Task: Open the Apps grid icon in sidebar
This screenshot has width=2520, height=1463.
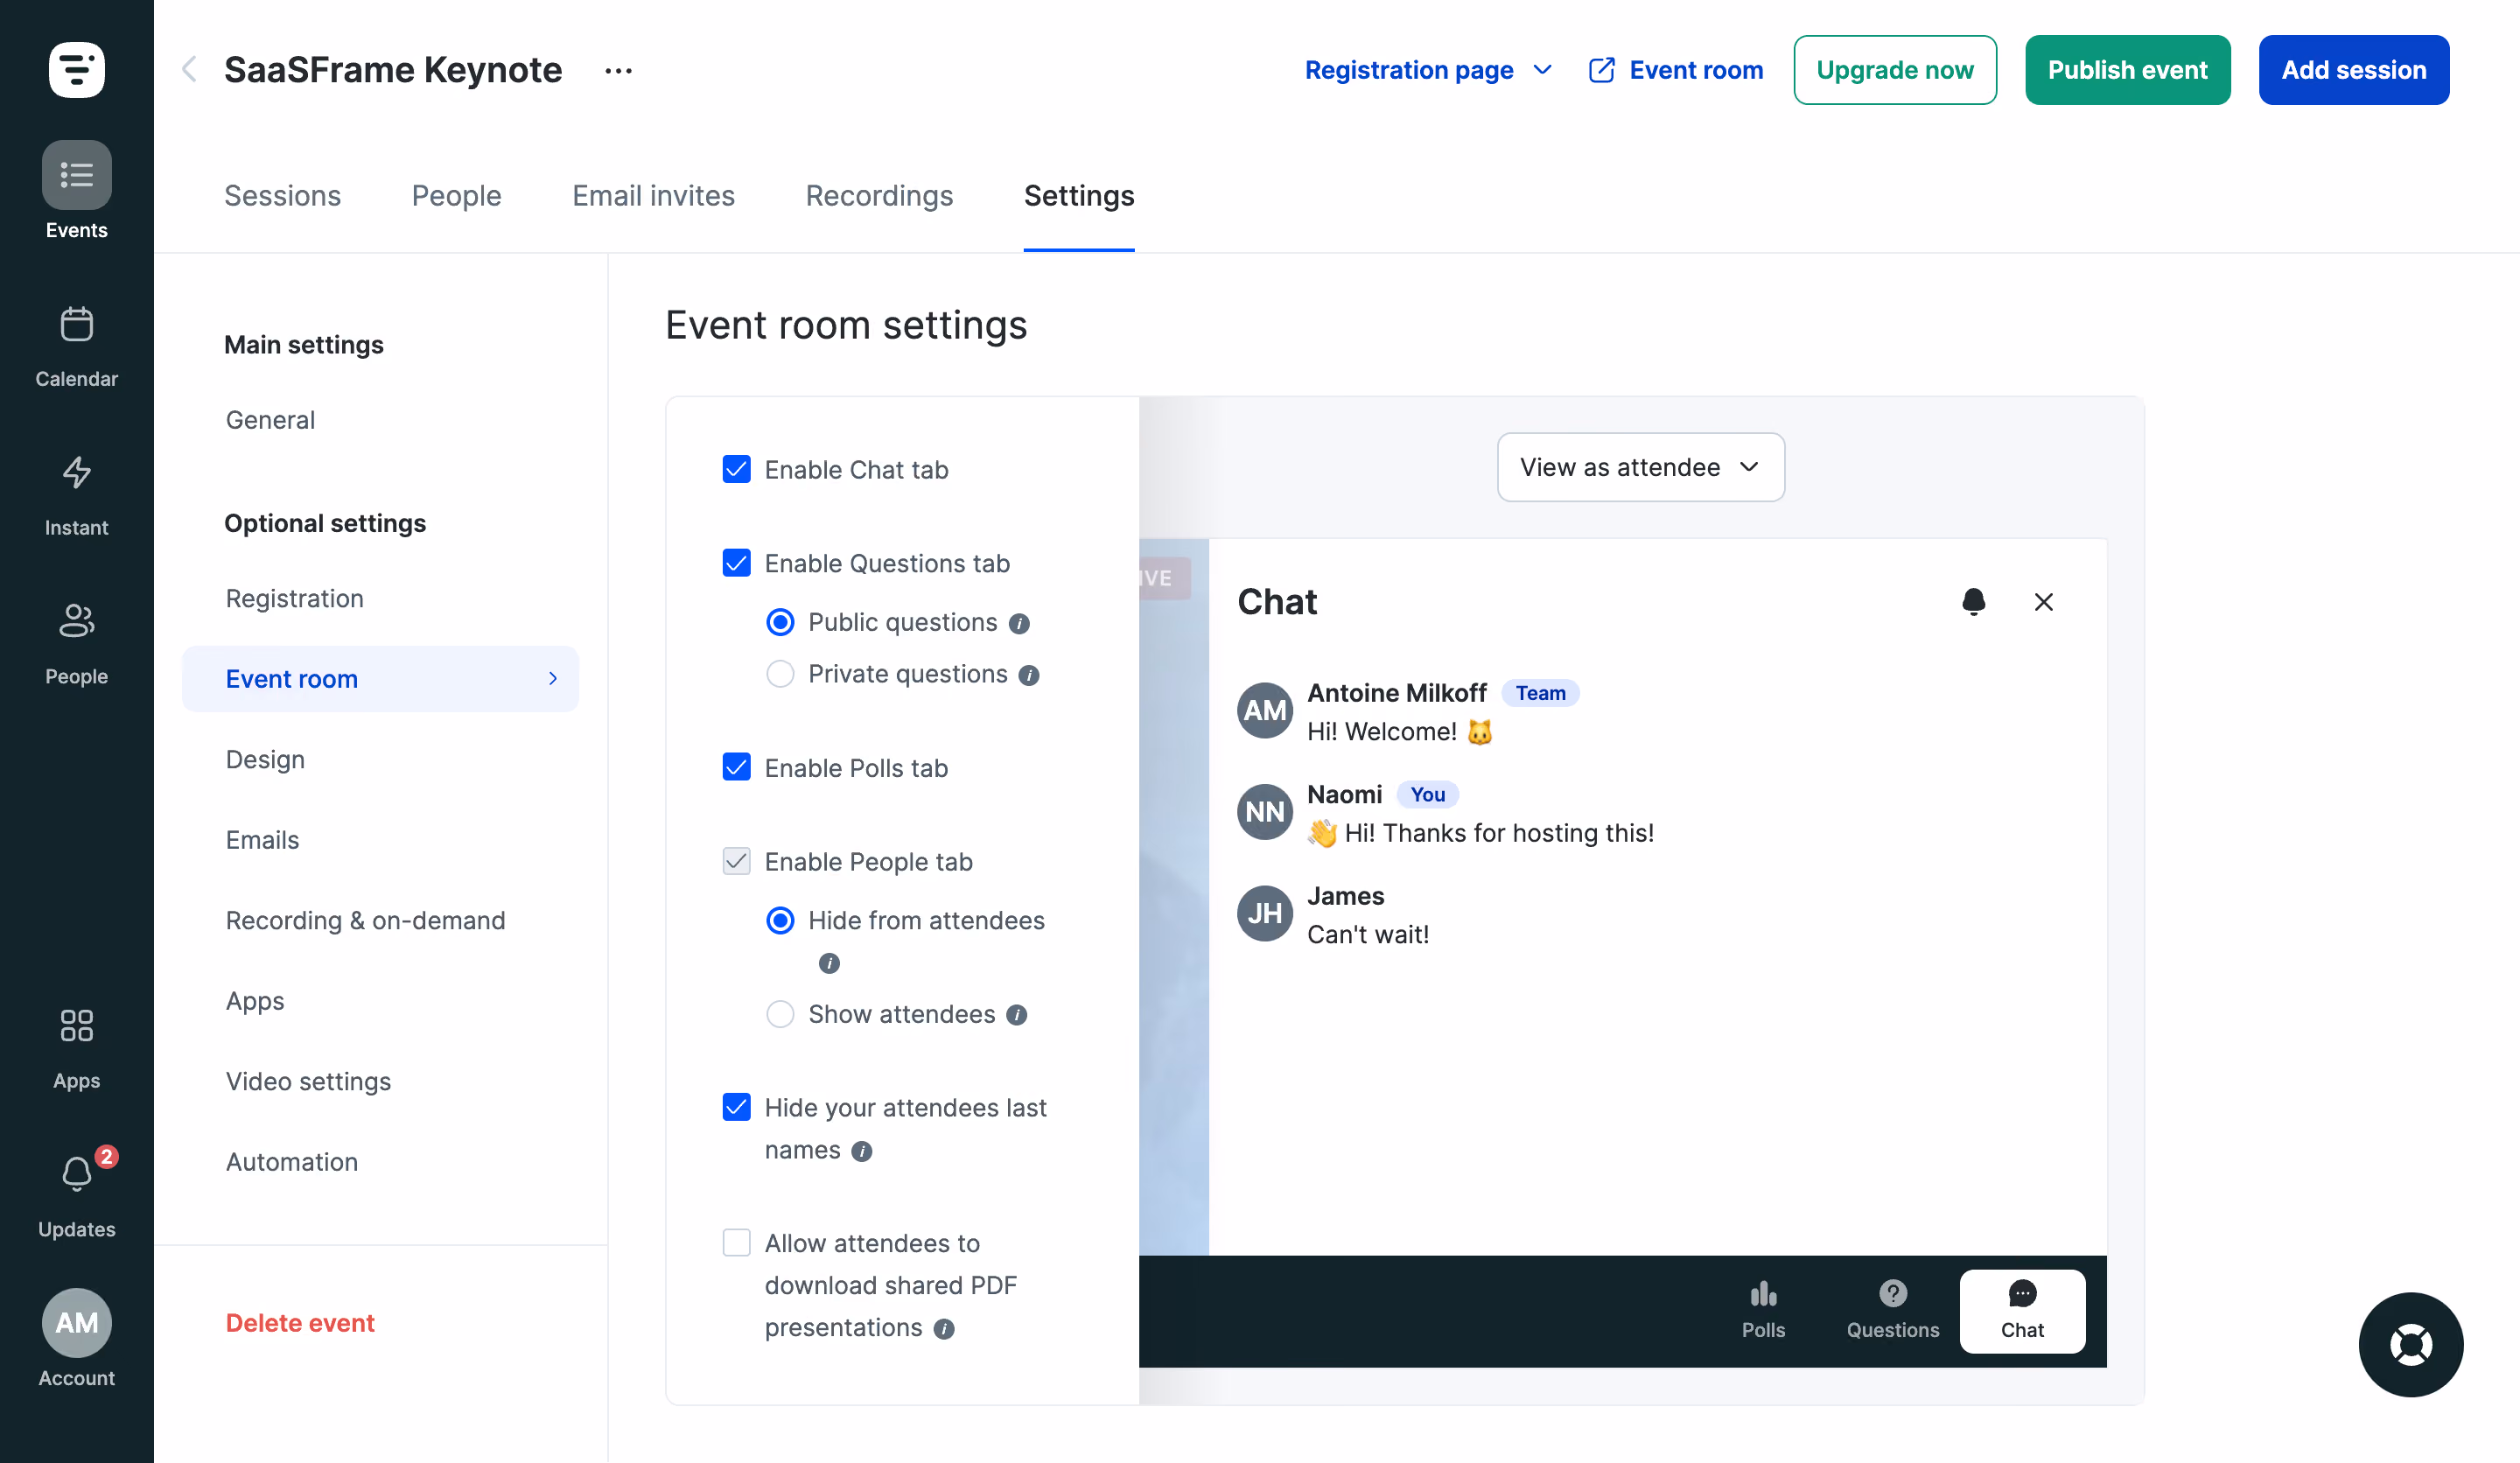Action: click(x=76, y=1026)
